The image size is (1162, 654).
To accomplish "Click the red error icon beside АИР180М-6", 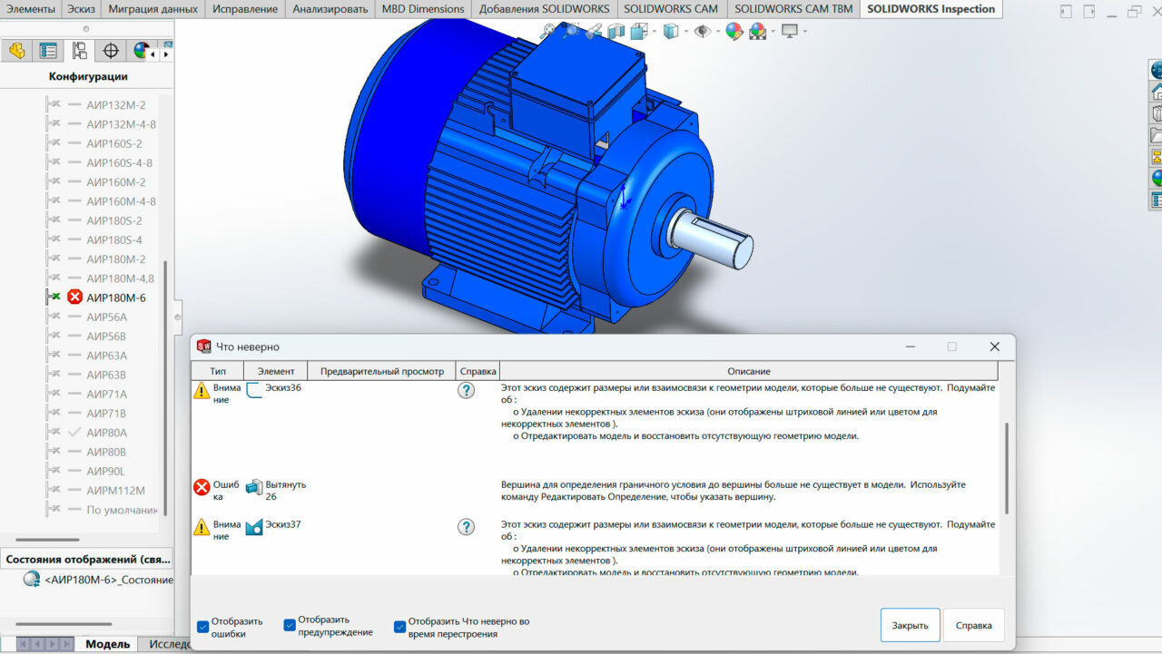I will tap(74, 298).
